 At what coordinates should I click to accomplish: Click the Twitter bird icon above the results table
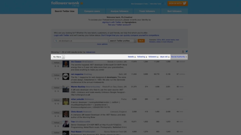[x=186, y=51]
